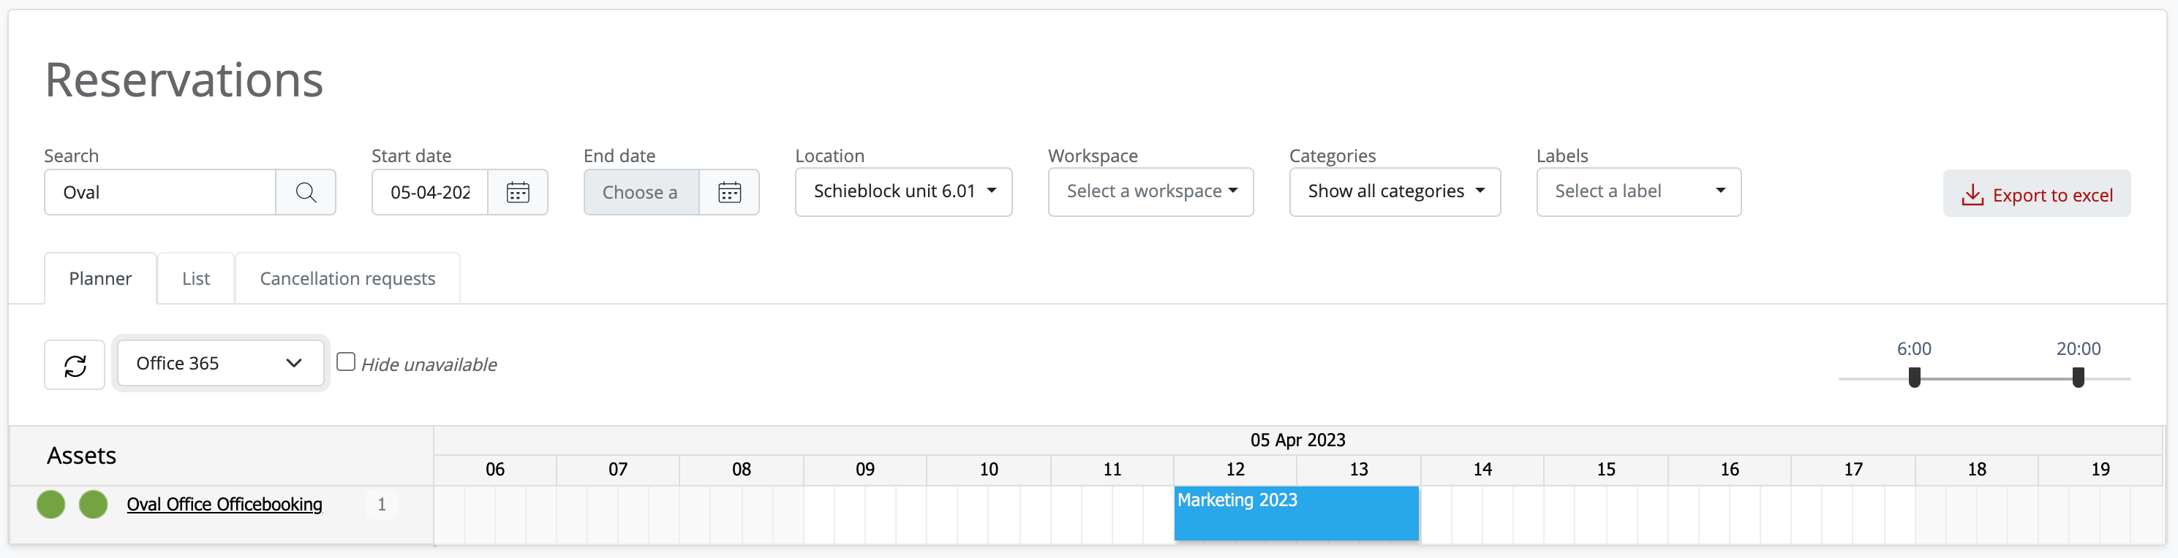
Task: Switch to the List tab
Action: tap(195, 278)
